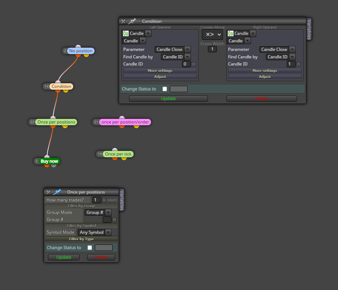The width and height of the screenshot is (338, 290).
Task: Click left operand Candle type icon
Action: click(x=126, y=33)
